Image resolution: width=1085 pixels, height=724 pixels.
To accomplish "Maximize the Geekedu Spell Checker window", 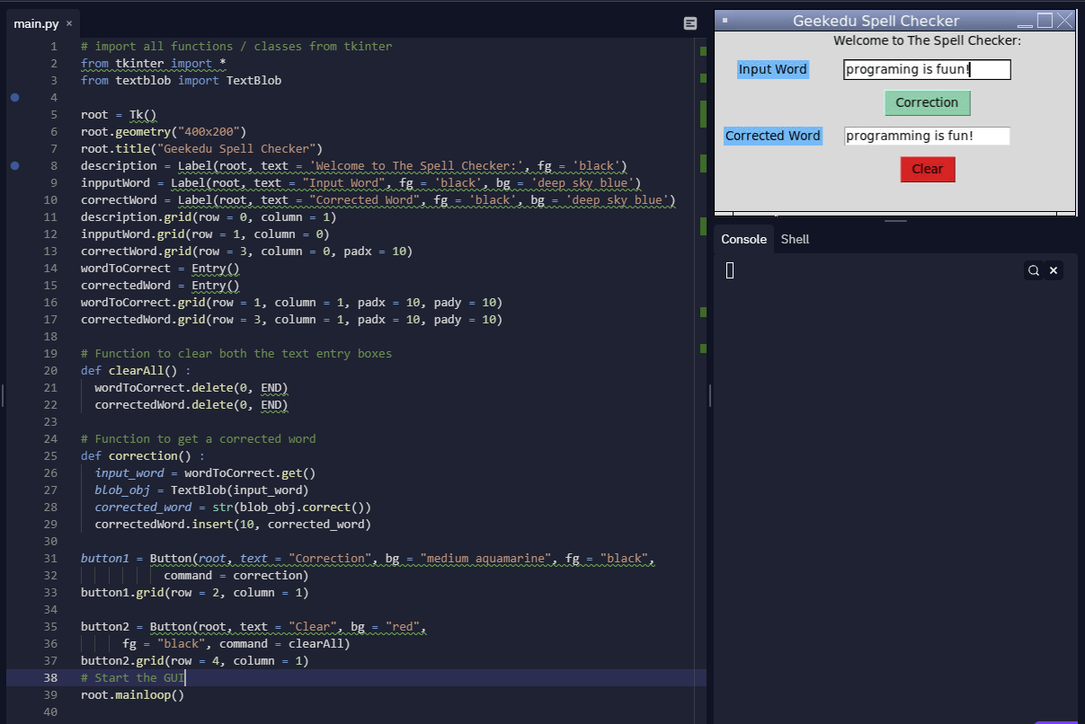I will click(x=1045, y=21).
